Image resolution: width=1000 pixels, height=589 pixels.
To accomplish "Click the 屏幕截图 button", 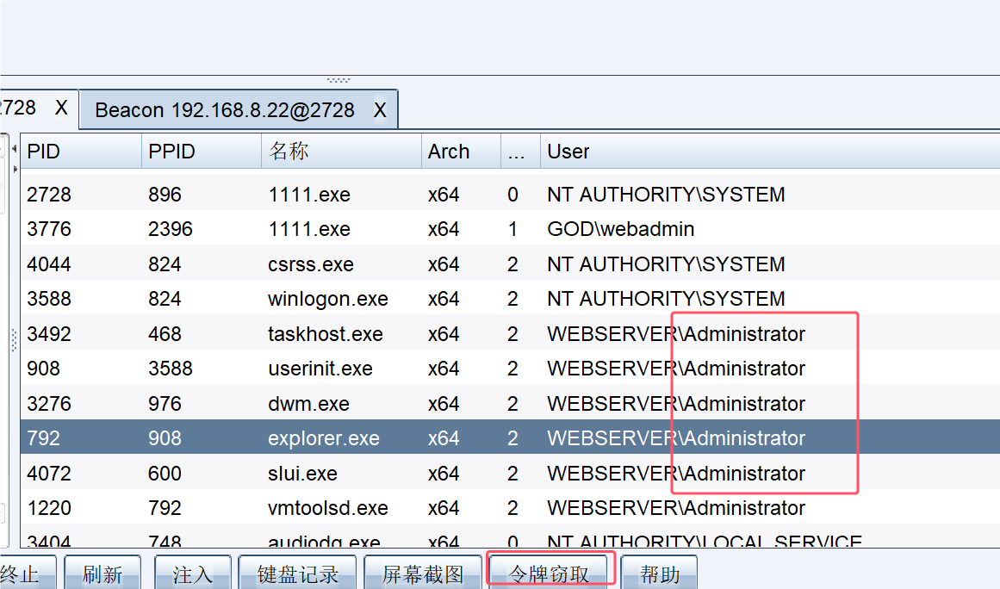I will pos(423,574).
